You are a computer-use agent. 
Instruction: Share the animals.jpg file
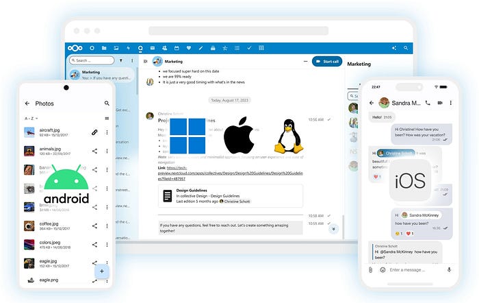click(x=94, y=151)
